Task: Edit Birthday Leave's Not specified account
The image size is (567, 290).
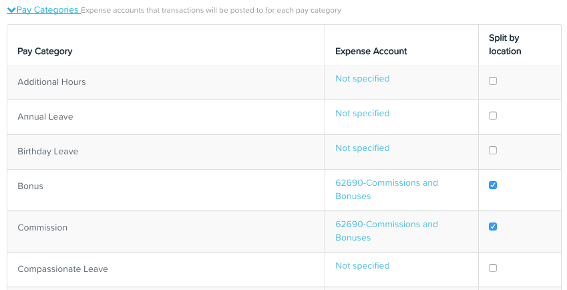Action: point(363,148)
